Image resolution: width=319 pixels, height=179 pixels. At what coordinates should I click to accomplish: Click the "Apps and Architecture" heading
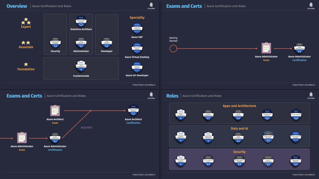pos(239,106)
